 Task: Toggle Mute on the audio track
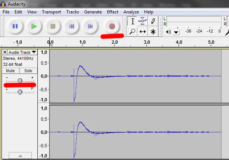pos(10,71)
